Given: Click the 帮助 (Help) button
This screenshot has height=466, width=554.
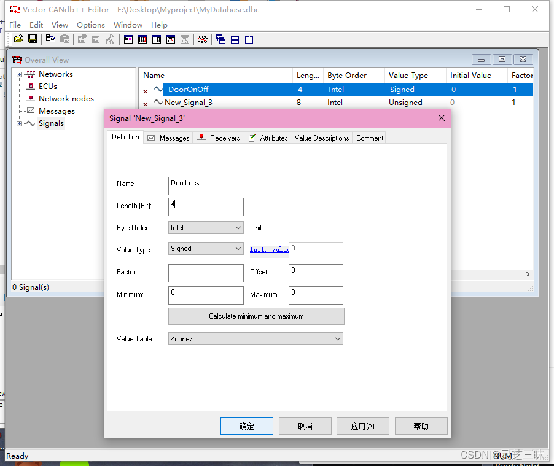Looking at the screenshot, I should point(421,426).
